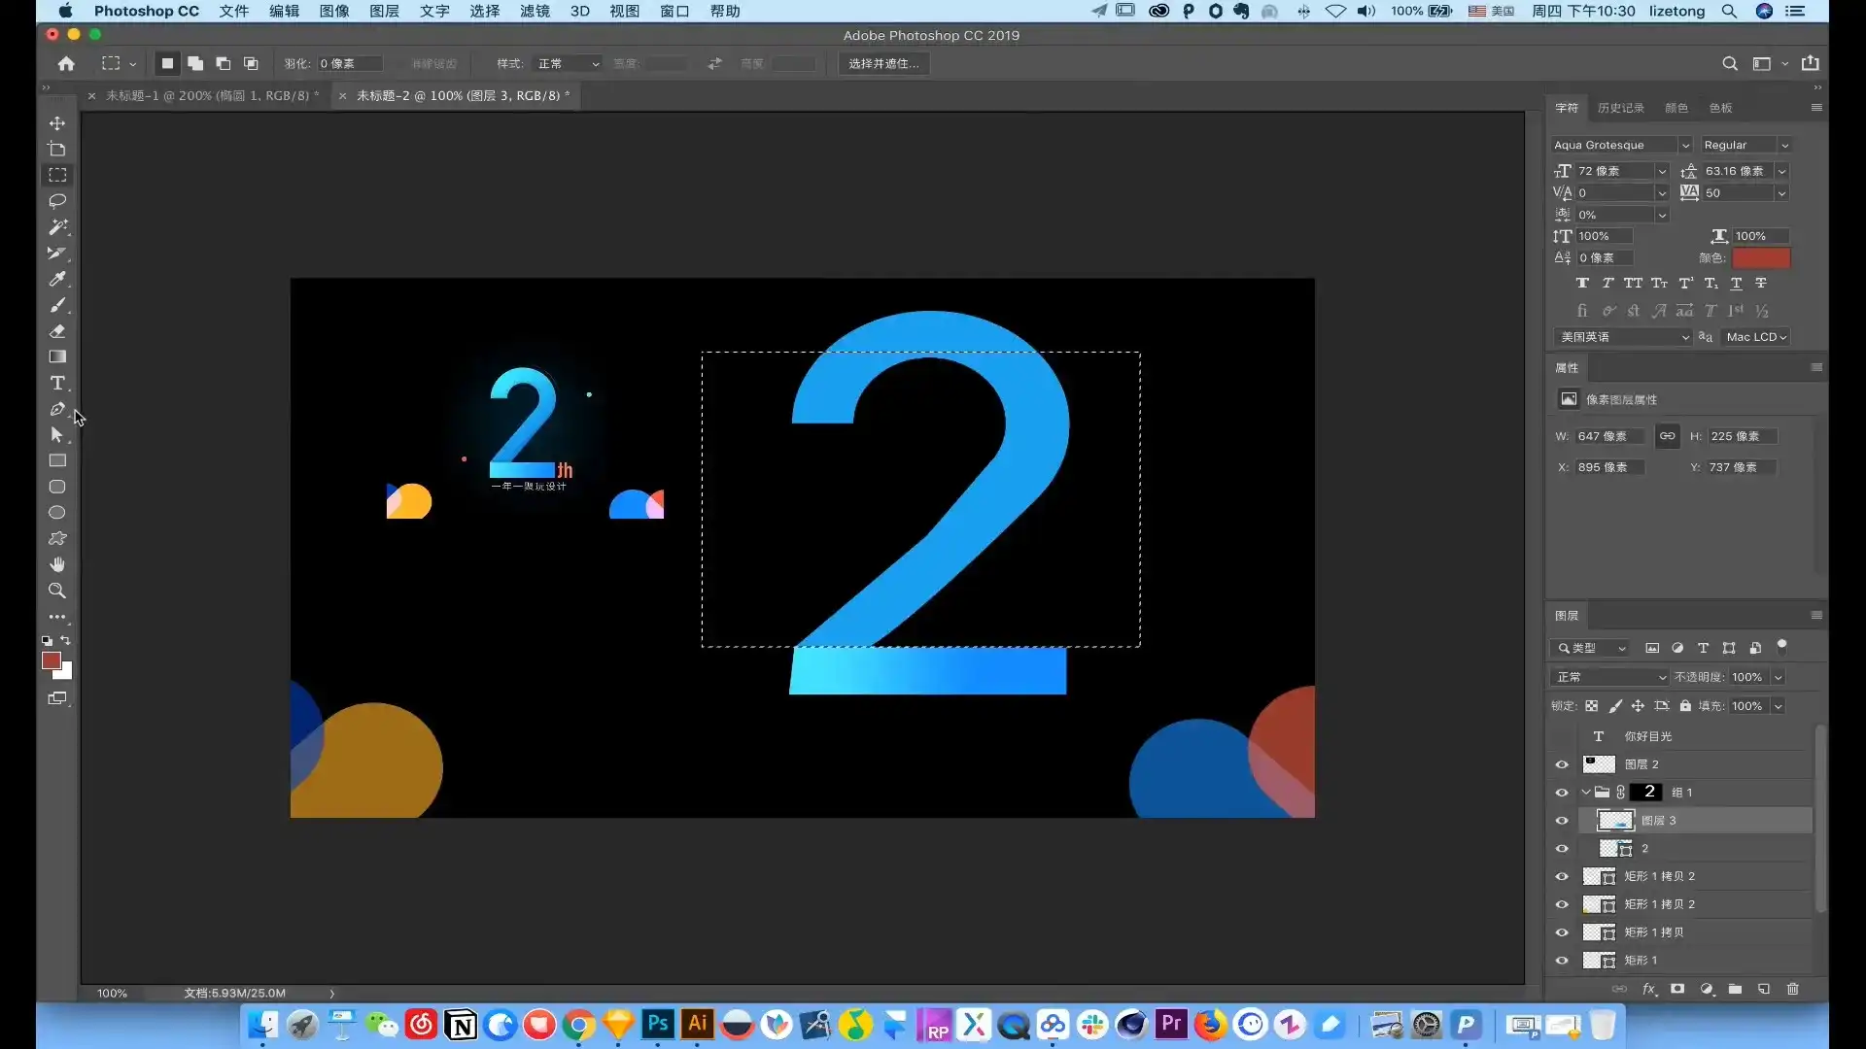This screenshot has width=1866, height=1049.
Task: Select the Move tool
Action: (57, 123)
